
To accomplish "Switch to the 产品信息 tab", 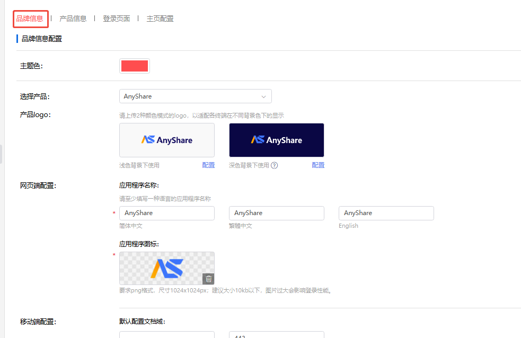I will click(73, 17).
